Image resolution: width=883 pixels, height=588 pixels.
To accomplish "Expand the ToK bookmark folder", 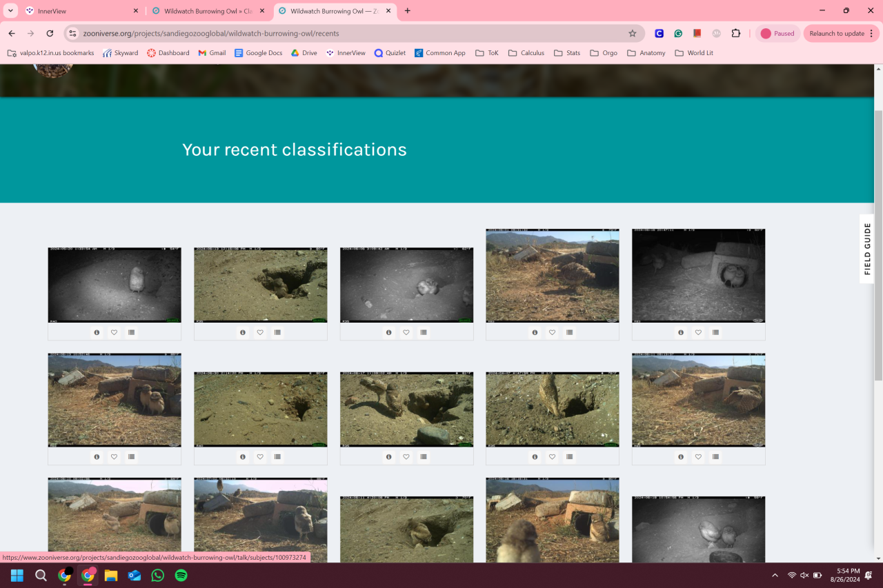I will point(487,53).
